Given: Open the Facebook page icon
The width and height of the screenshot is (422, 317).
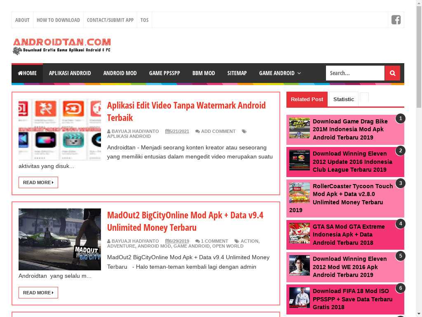Looking at the screenshot, I should (x=396, y=20).
